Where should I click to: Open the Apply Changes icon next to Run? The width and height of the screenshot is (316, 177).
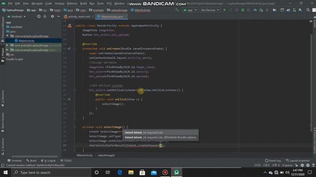231,10
